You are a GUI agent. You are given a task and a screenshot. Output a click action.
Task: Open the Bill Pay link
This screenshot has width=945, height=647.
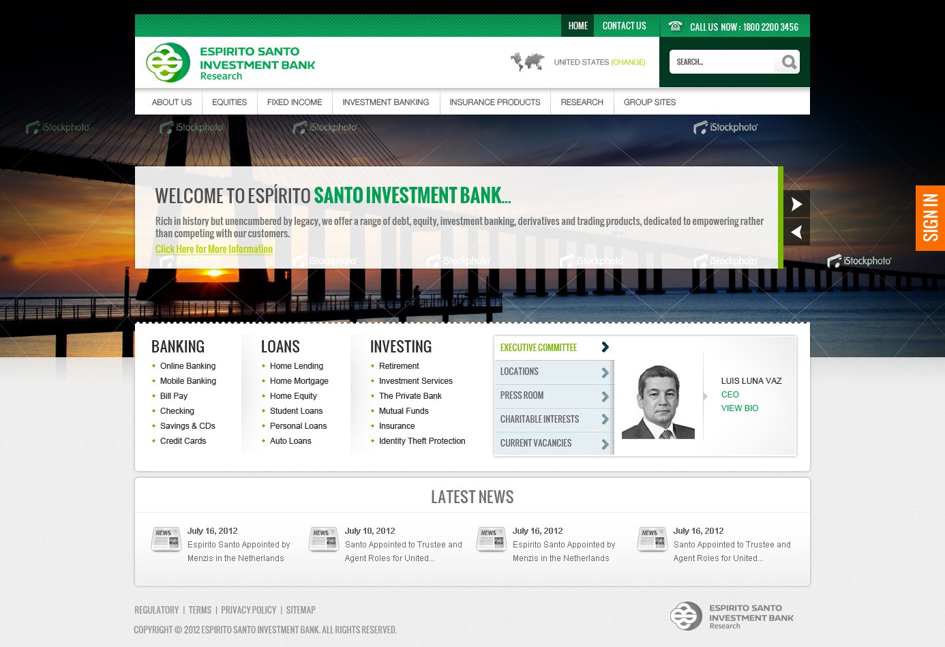pyautogui.click(x=174, y=396)
